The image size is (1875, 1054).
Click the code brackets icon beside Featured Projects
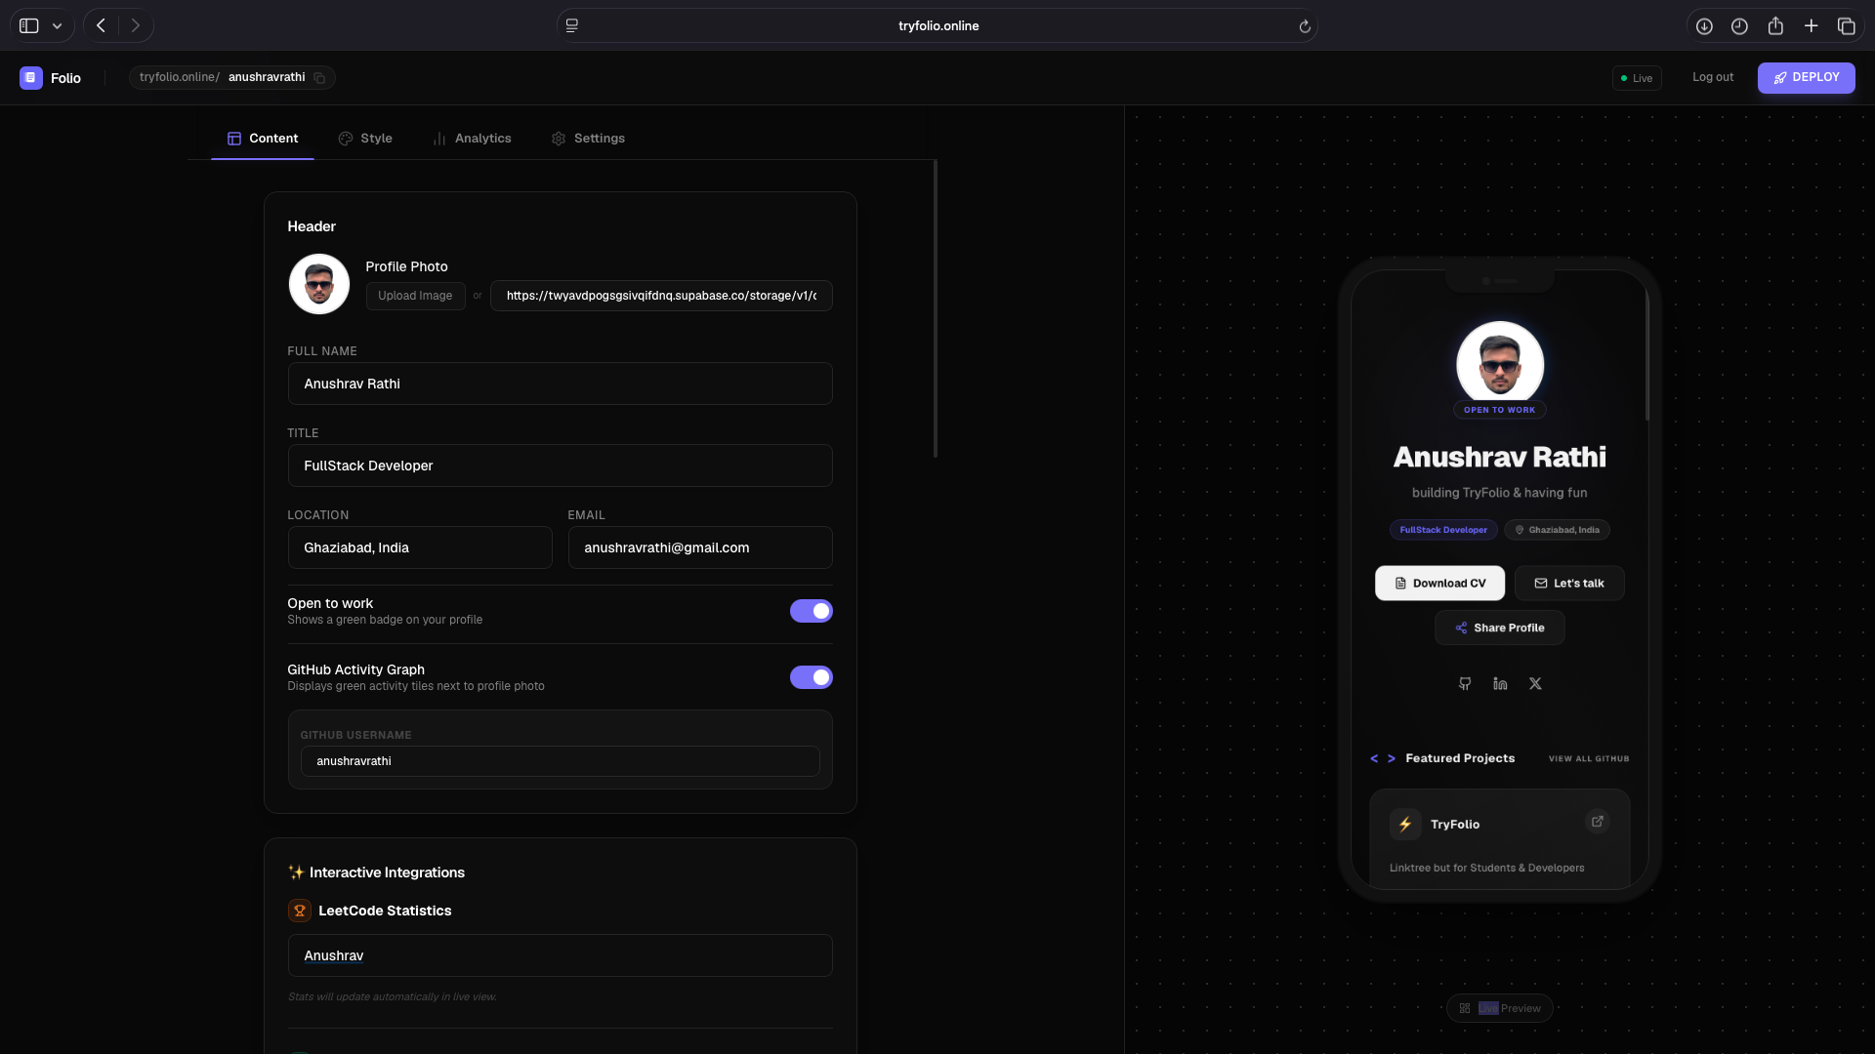pos(1383,759)
